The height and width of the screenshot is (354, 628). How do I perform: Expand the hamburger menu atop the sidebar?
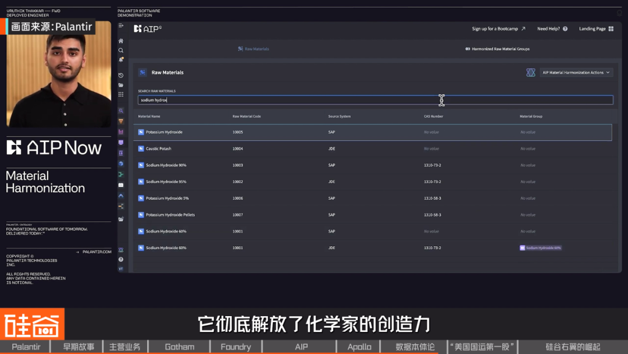120,26
